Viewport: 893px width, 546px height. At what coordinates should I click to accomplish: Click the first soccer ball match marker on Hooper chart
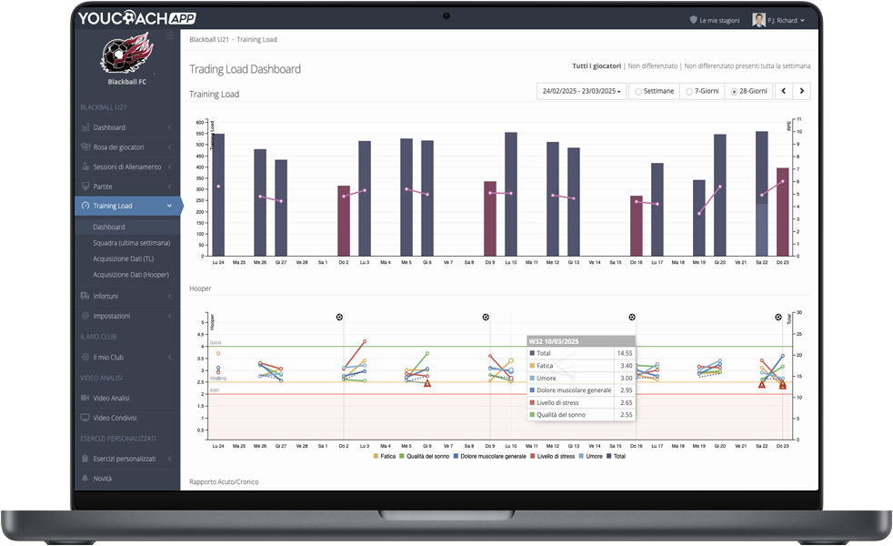[x=339, y=317]
